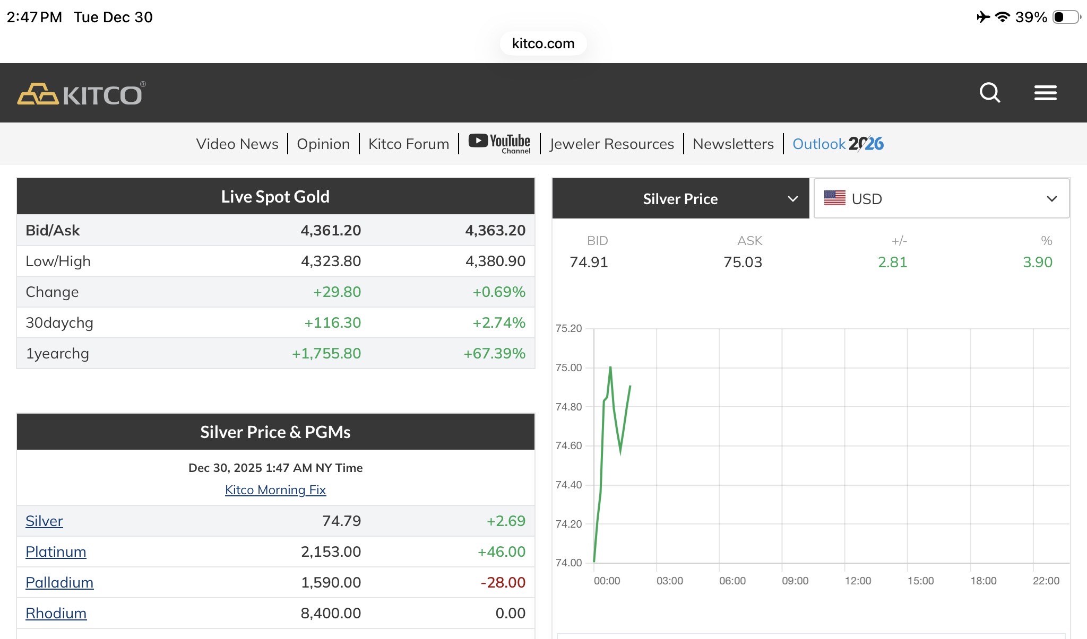
Task: Tap the US flag icon
Action: 834,198
